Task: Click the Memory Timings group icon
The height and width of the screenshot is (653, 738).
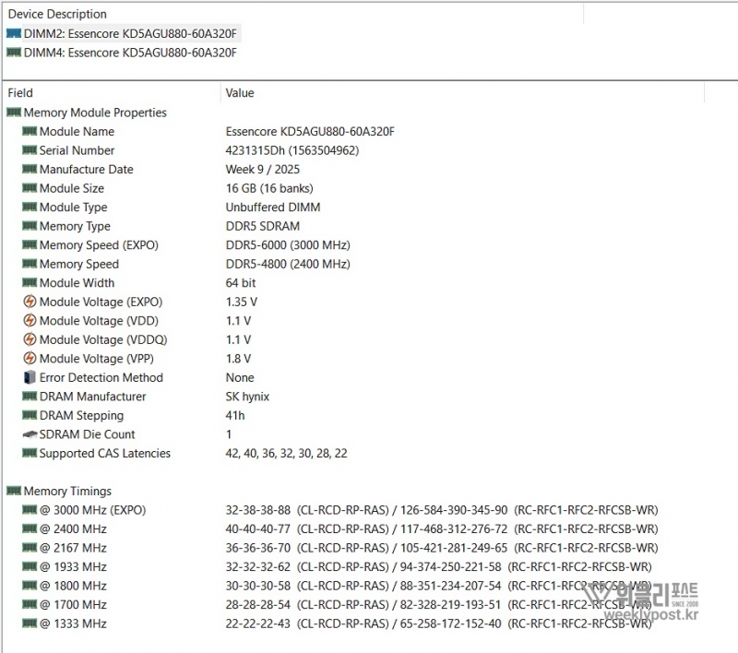Action: [14, 491]
